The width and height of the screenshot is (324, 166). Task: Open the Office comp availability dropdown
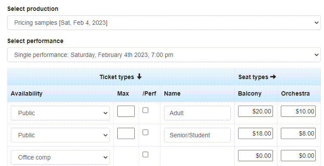(60, 157)
